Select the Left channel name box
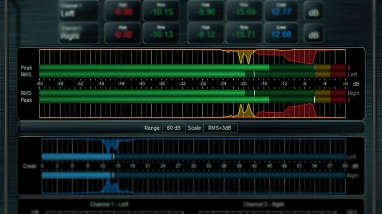The height and width of the screenshot is (214, 382). [x=78, y=11]
